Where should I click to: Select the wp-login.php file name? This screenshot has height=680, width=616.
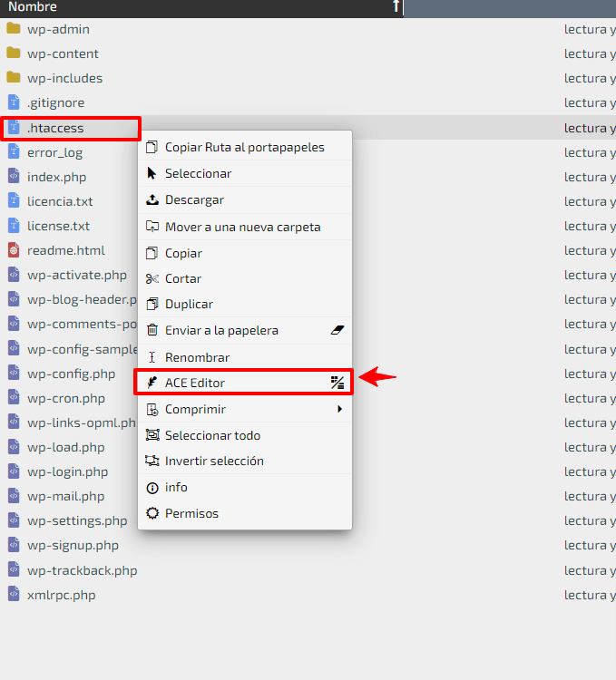coord(67,471)
